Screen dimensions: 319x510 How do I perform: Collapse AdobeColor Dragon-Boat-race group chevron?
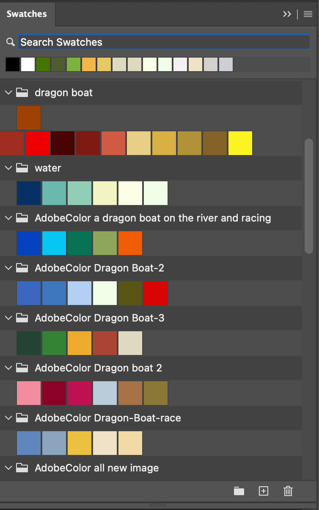tap(8, 418)
